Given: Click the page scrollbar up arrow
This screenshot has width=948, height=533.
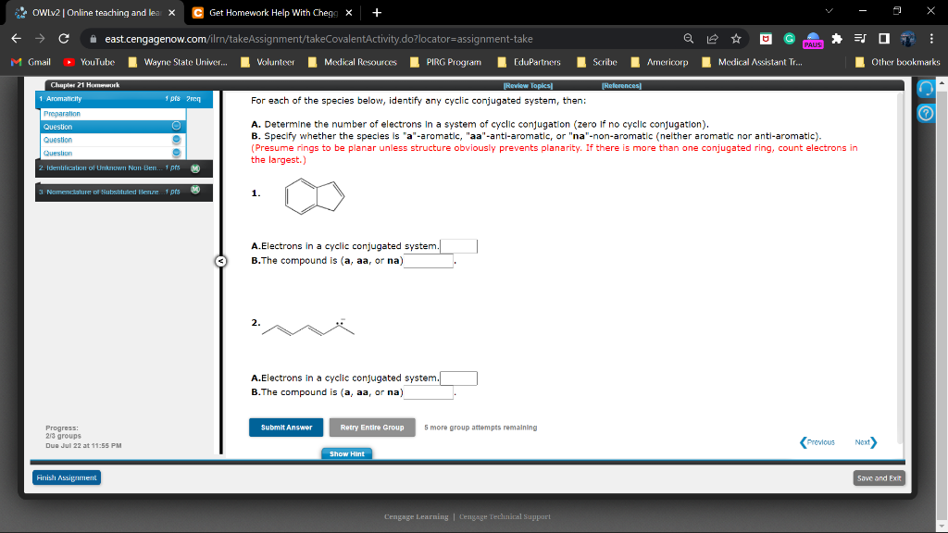Looking at the screenshot, I should 942,81.
